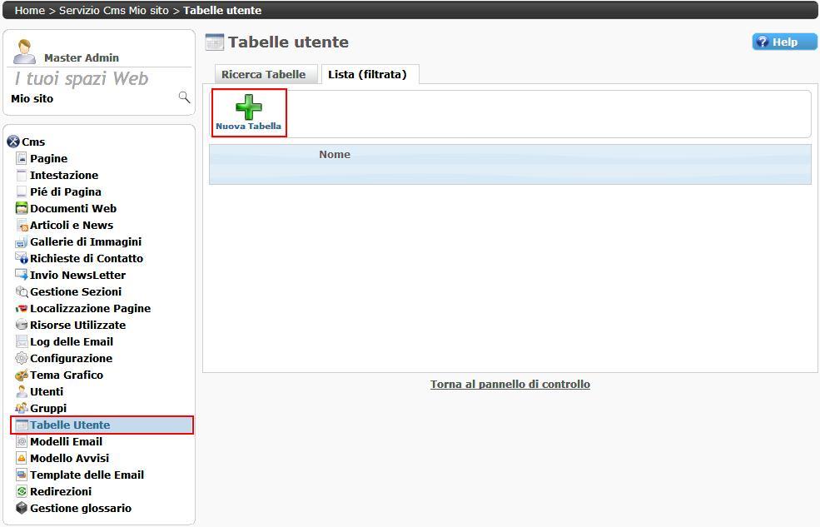Click the Gestione glossario icon
820x527 pixels.
22,509
